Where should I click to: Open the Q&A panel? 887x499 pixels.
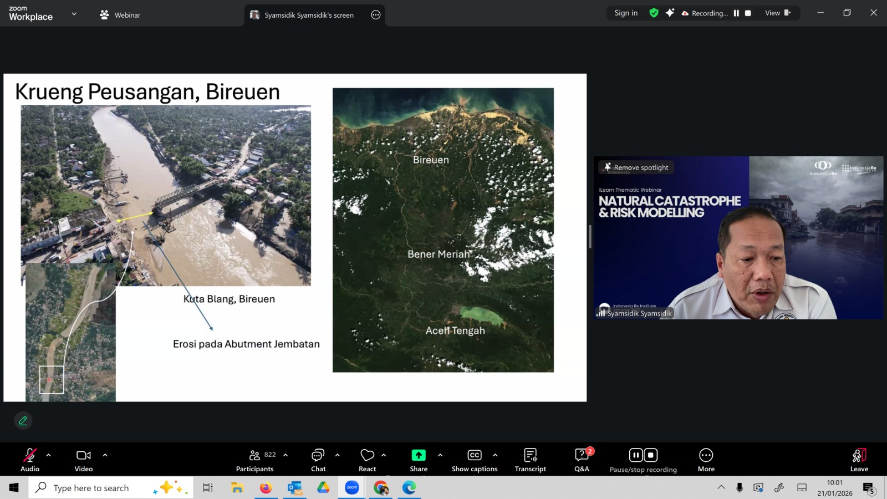click(582, 455)
